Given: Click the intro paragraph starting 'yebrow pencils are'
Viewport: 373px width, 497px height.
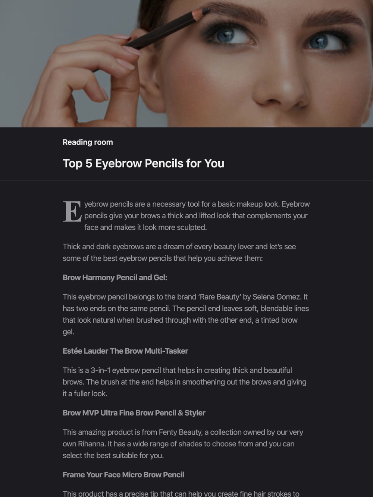Looking at the screenshot, I should pyautogui.click(x=197, y=216).
